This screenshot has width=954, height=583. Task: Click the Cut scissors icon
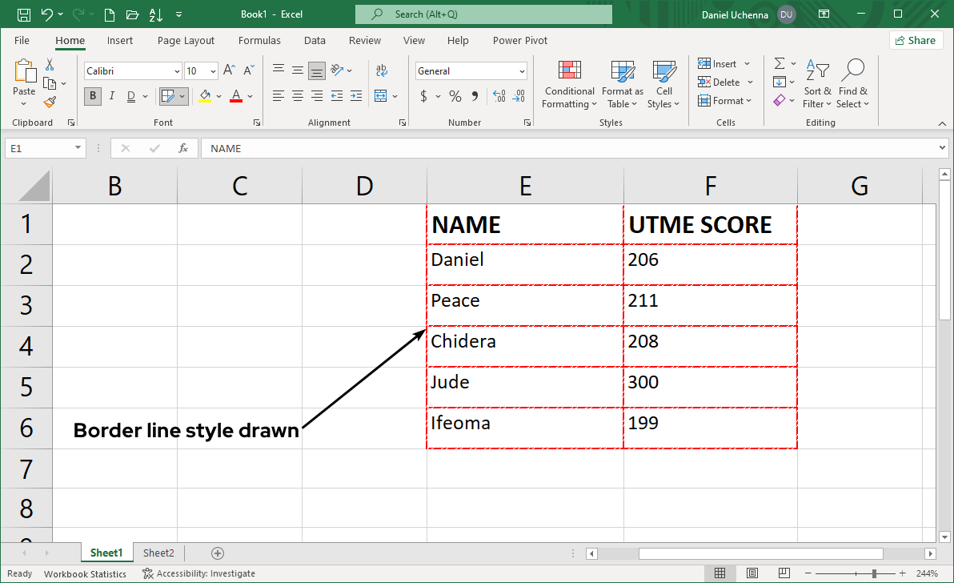point(50,65)
